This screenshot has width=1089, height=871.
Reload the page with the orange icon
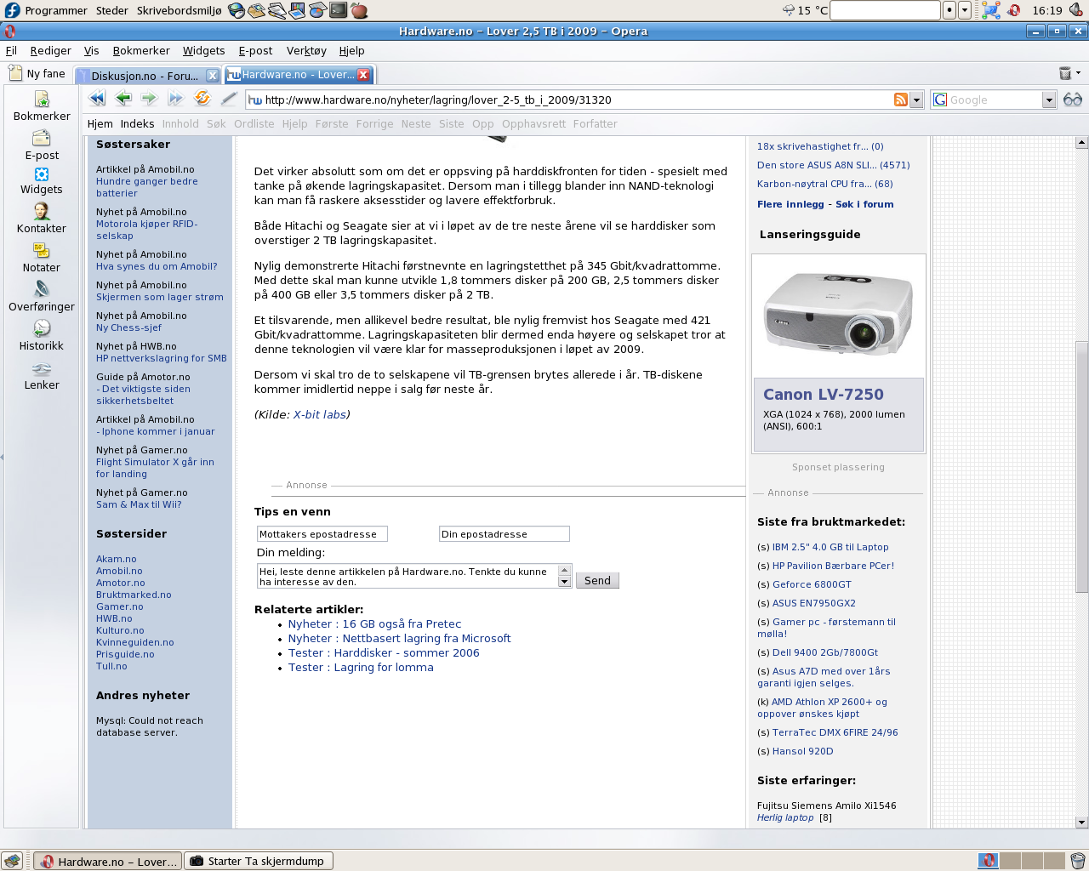coord(202,99)
